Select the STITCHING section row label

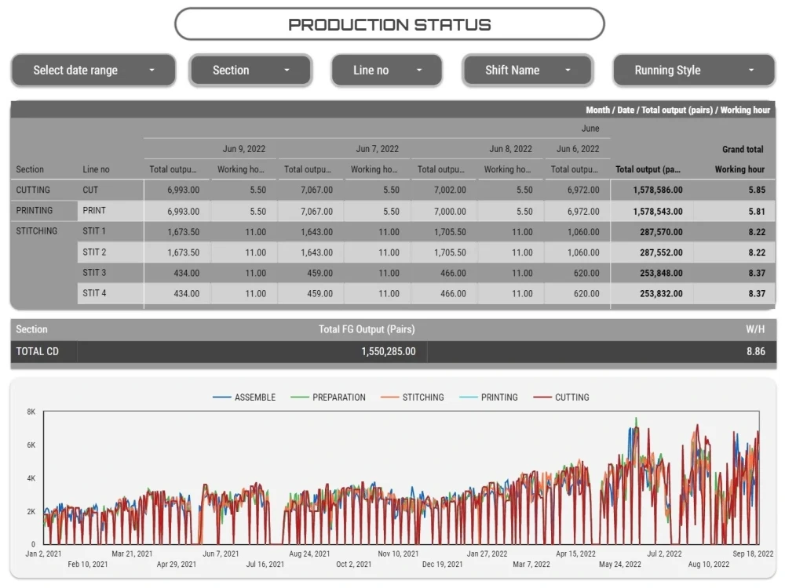[37, 230]
